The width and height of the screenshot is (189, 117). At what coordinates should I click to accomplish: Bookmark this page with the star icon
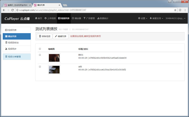[175, 10]
